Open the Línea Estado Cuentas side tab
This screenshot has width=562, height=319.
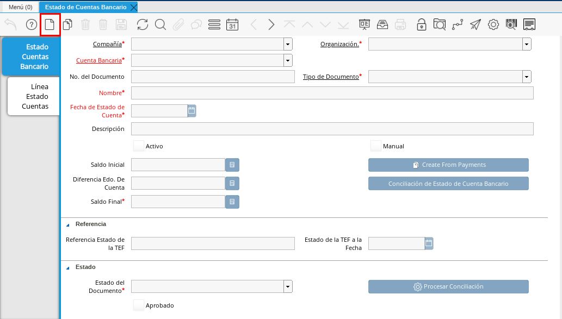[x=33, y=96]
